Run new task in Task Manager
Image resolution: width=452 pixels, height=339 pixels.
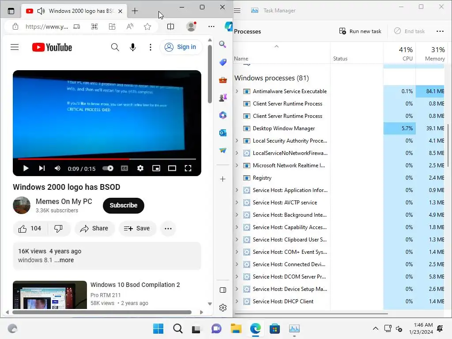point(360,31)
